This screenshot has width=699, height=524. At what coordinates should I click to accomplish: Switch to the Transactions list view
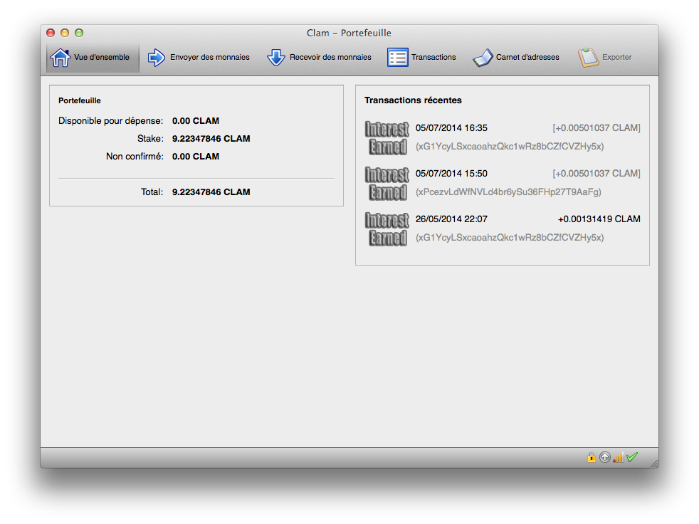[421, 58]
